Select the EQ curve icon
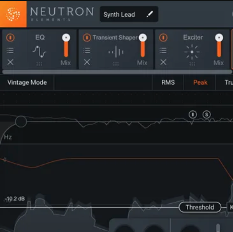This screenshot has width=233, height=232. [x=39, y=52]
